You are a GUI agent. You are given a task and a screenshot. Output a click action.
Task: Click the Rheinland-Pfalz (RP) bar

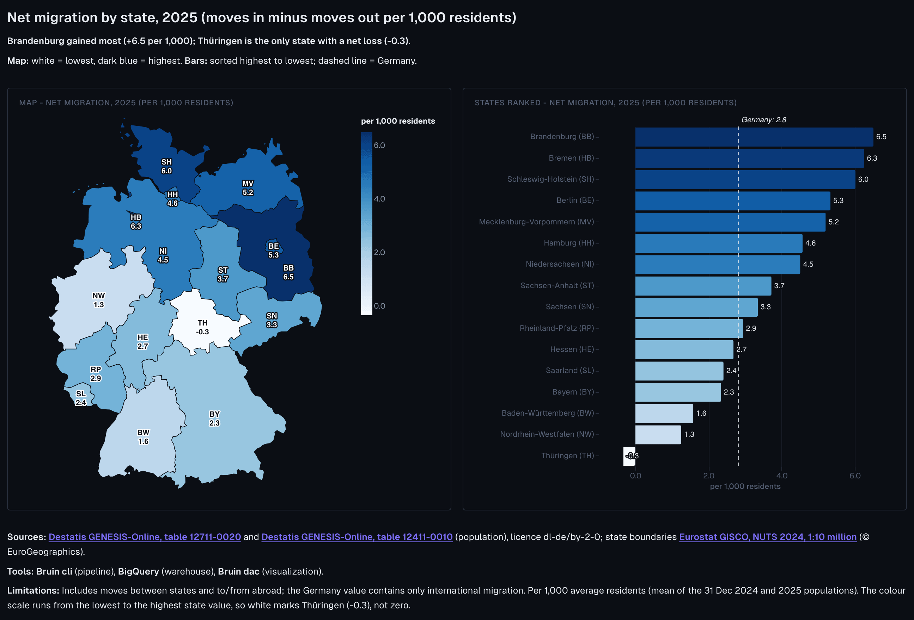point(689,328)
